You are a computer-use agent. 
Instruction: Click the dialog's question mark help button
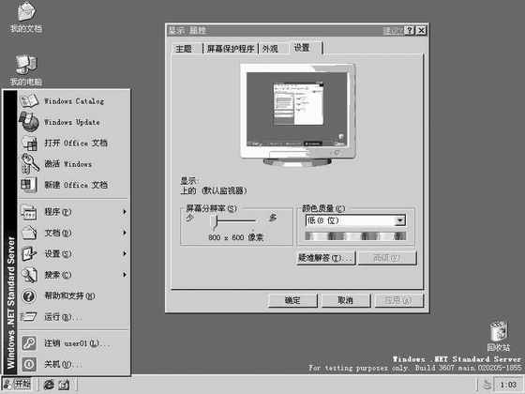(x=409, y=30)
